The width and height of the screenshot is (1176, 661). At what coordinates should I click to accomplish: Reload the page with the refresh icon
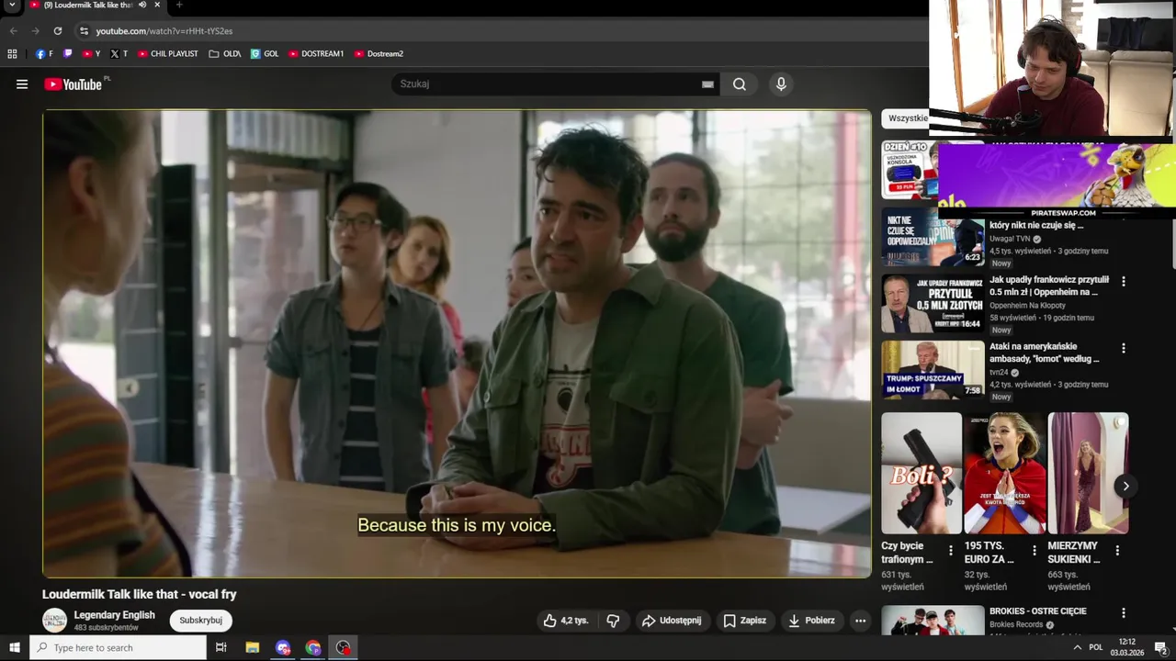(57, 31)
